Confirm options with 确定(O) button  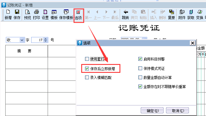click(x=152, y=111)
